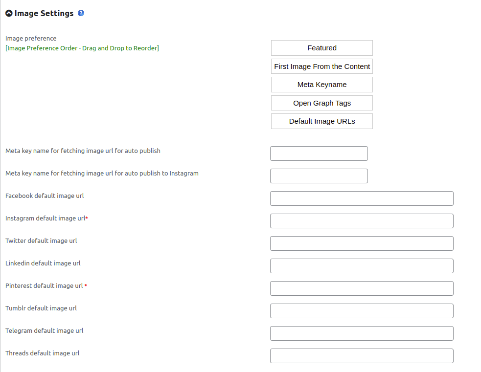Click the Default Image URLs preference block
The width and height of the screenshot is (481, 372).
pos(321,121)
